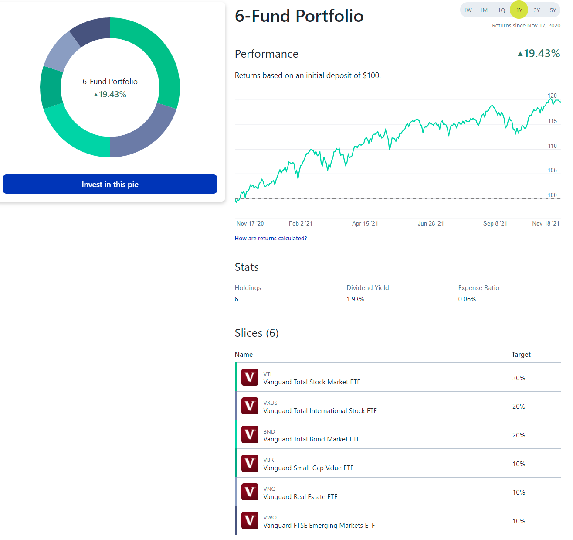Click the Vanguard logo beside BND
The image size is (573, 540).
250,435
